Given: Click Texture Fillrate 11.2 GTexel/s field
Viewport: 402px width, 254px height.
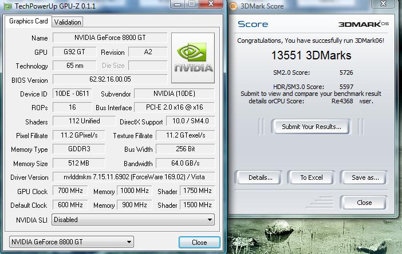Looking at the screenshot, I should pyautogui.click(x=186, y=135).
